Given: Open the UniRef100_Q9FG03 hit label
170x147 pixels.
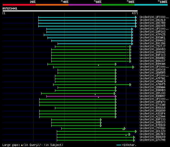Looking at the screenshot, I should click(x=152, y=32).
